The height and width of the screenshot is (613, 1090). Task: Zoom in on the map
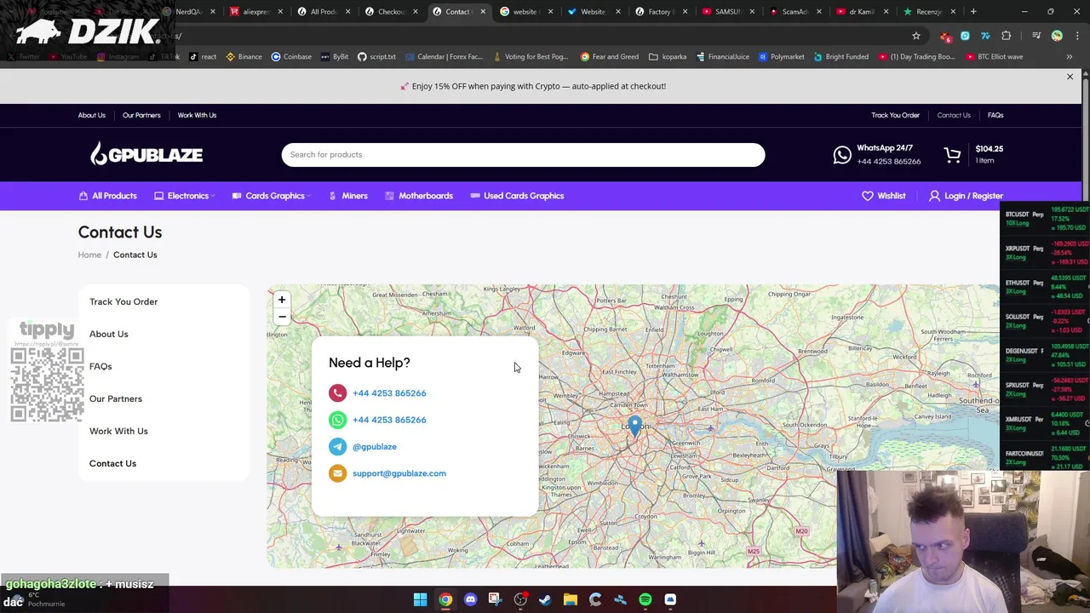pyautogui.click(x=282, y=300)
